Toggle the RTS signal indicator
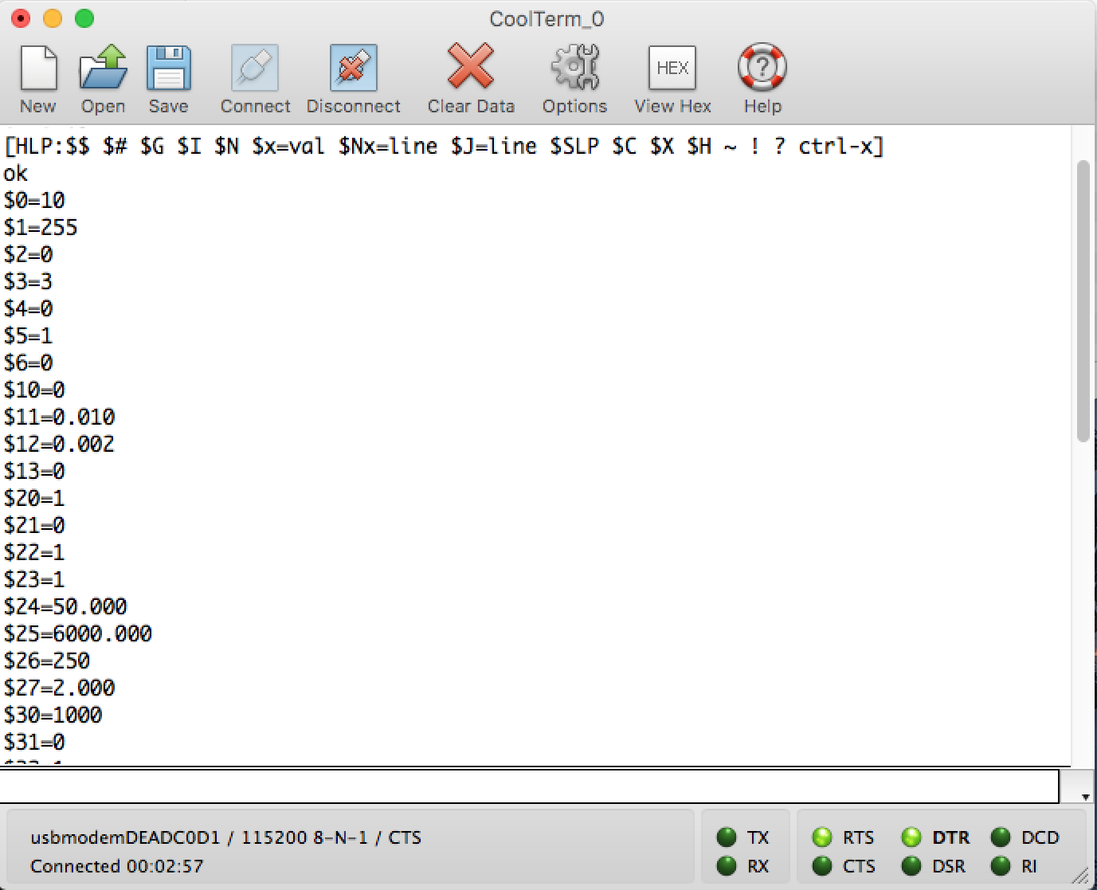 (823, 837)
